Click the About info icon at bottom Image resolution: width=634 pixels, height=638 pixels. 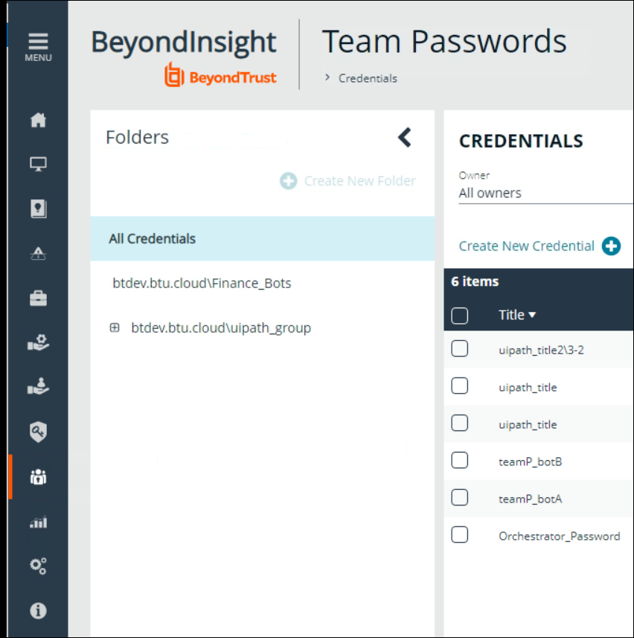coord(37,610)
